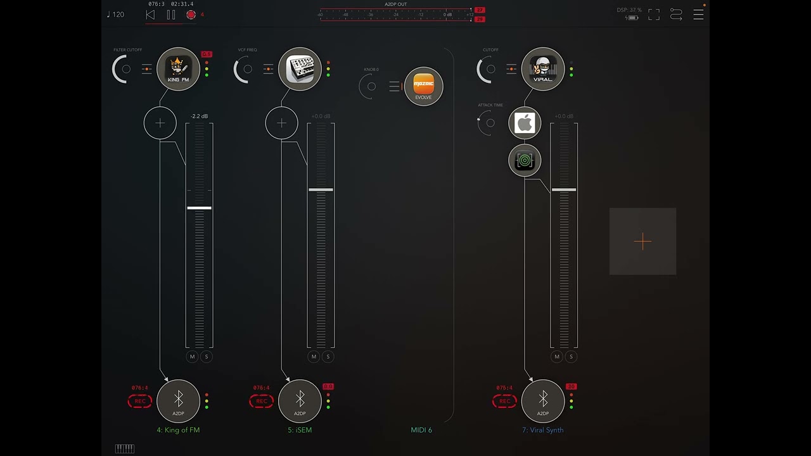Screen dimensions: 811x456
Task: Click the -2.2 dB level readout
Action: 199,117
